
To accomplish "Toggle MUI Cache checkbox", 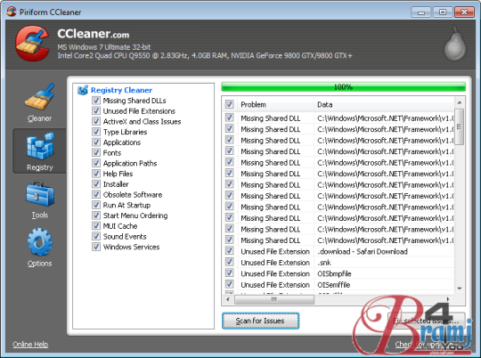I will [96, 226].
